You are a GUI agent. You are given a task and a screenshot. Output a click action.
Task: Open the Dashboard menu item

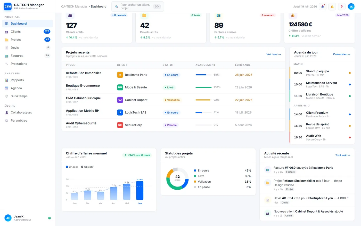coord(28,24)
